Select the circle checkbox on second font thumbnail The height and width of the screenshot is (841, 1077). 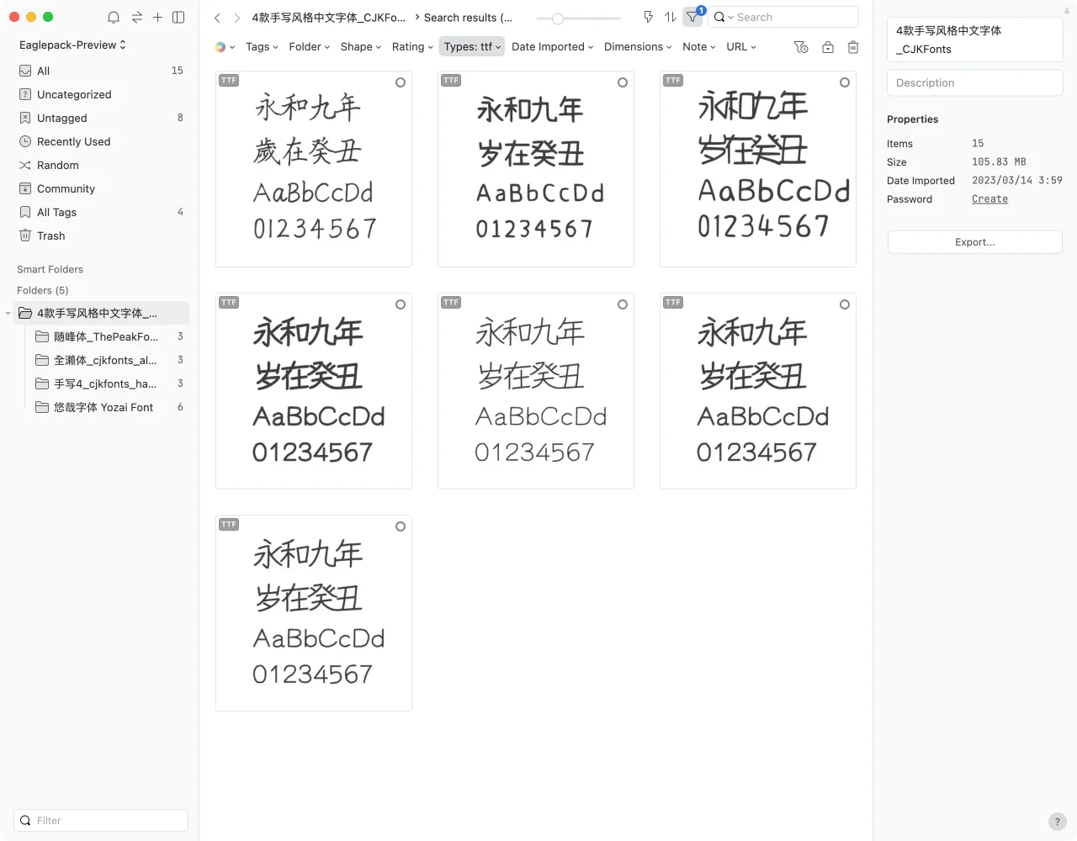(x=623, y=82)
